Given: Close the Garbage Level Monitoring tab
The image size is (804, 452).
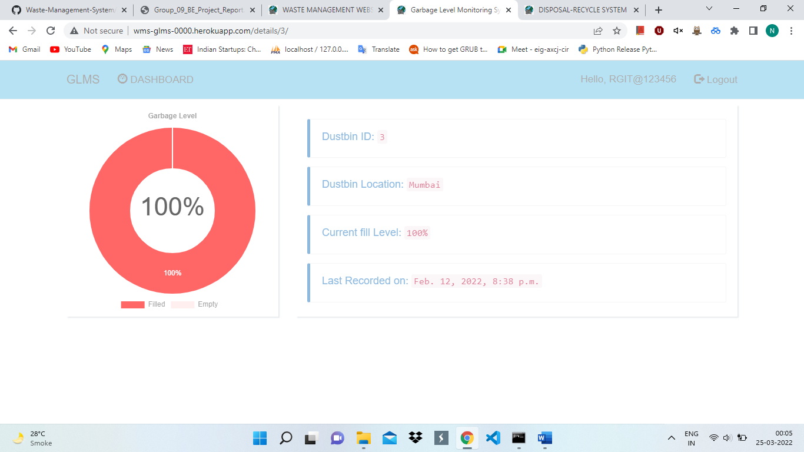Looking at the screenshot, I should pos(509,10).
